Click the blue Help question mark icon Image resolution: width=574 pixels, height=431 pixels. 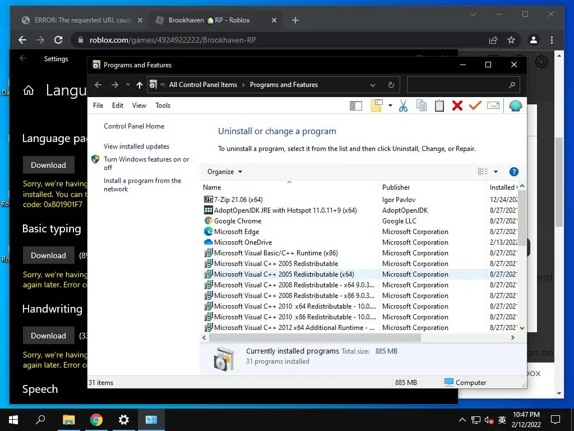pos(513,172)
